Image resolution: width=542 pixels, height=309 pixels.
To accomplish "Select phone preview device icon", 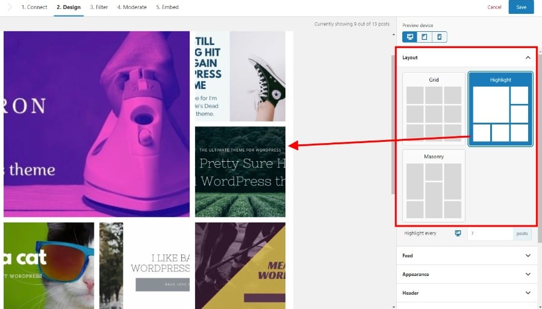I will click(440, 37).
